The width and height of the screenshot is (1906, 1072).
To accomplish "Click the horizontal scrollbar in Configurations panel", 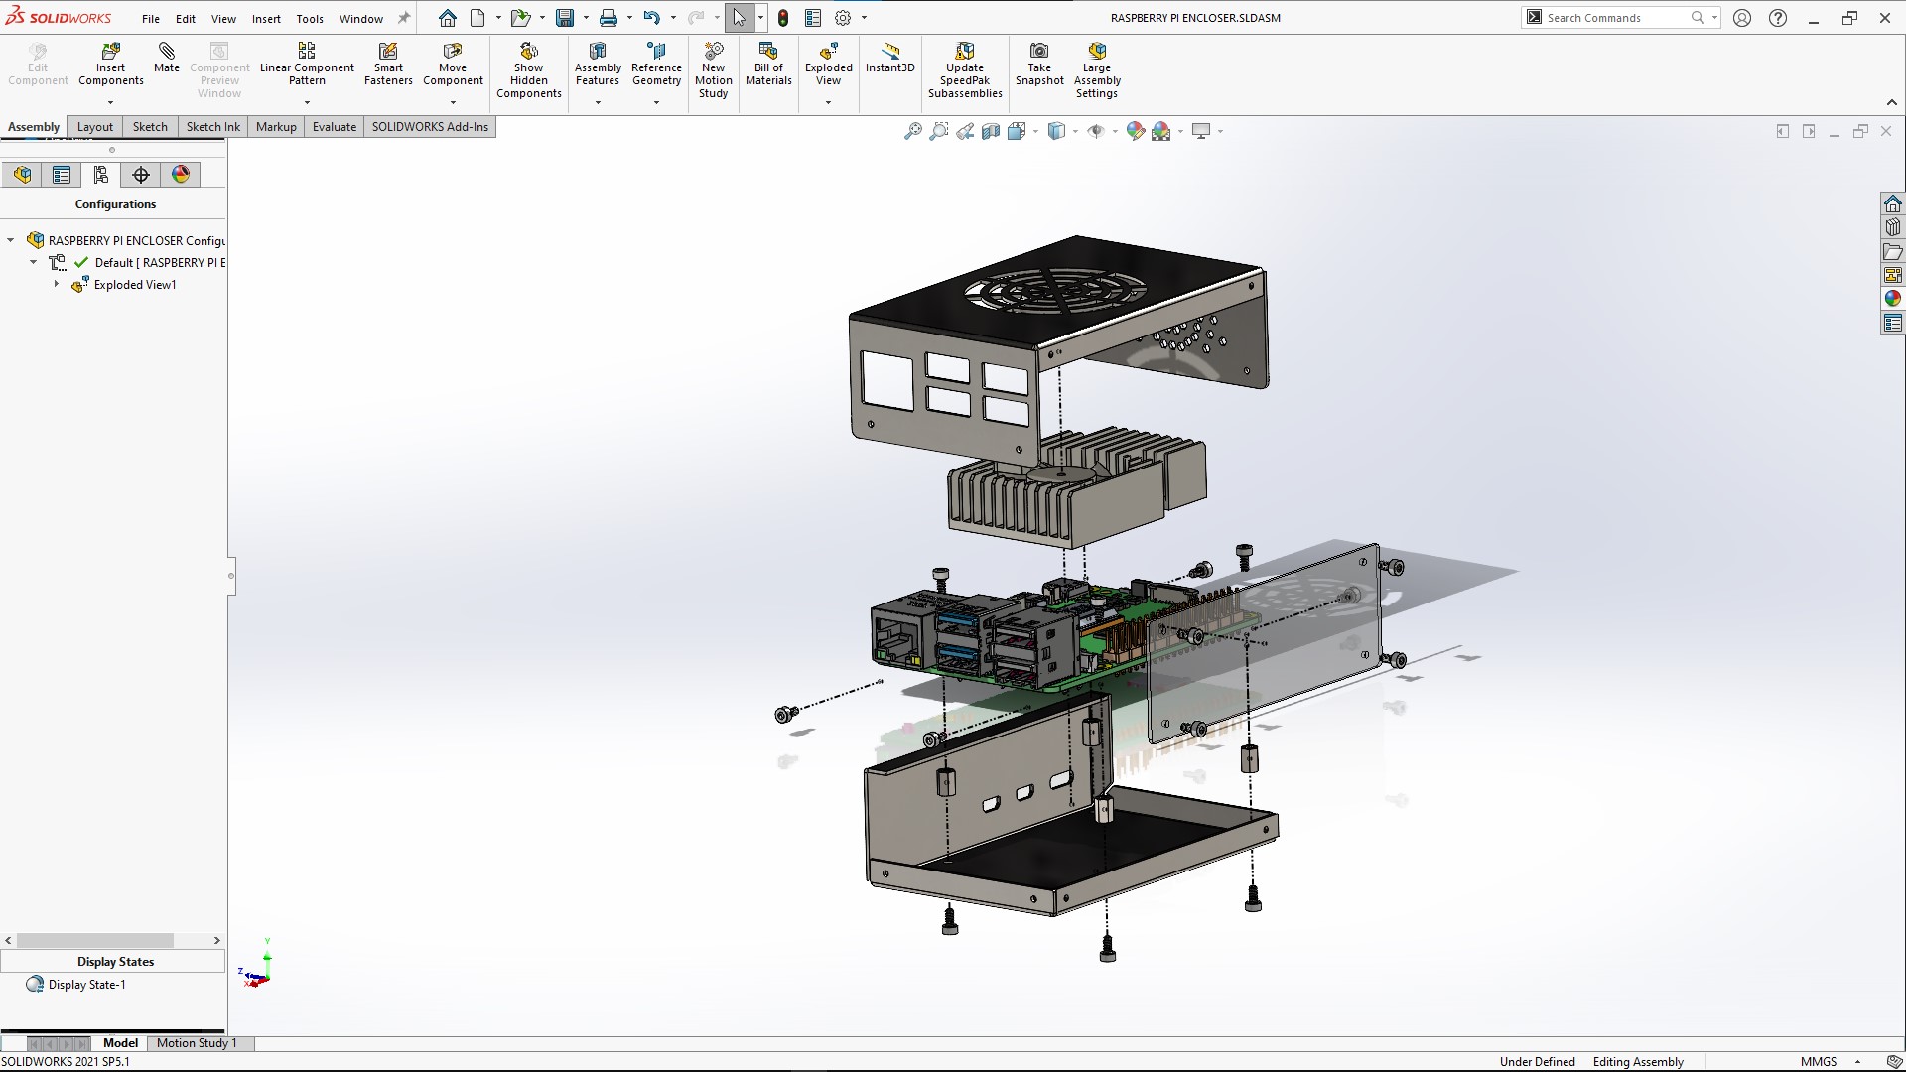I will 95,940.
